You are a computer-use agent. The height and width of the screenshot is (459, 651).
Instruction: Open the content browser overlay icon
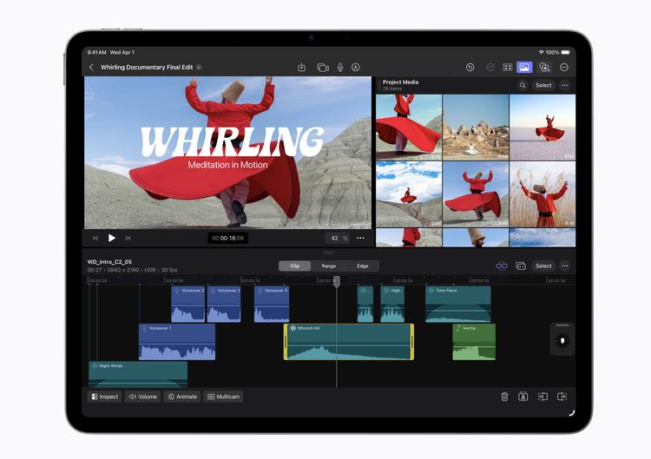[x=544, y=67]
